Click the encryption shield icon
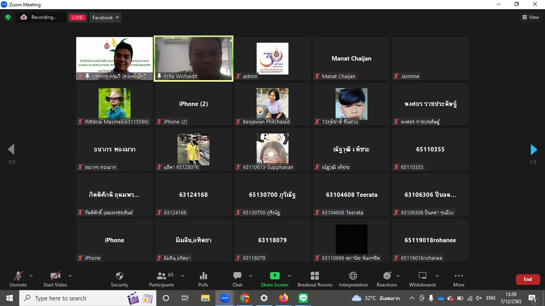Screen dimensions: 545x306 point(8,17)
